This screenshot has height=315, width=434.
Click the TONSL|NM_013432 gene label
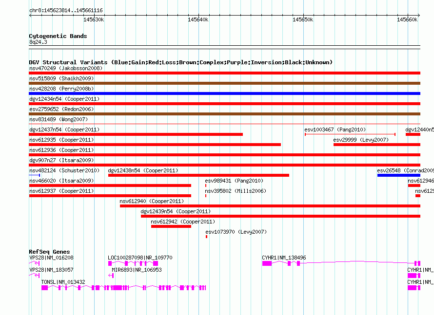coord(63,282)
